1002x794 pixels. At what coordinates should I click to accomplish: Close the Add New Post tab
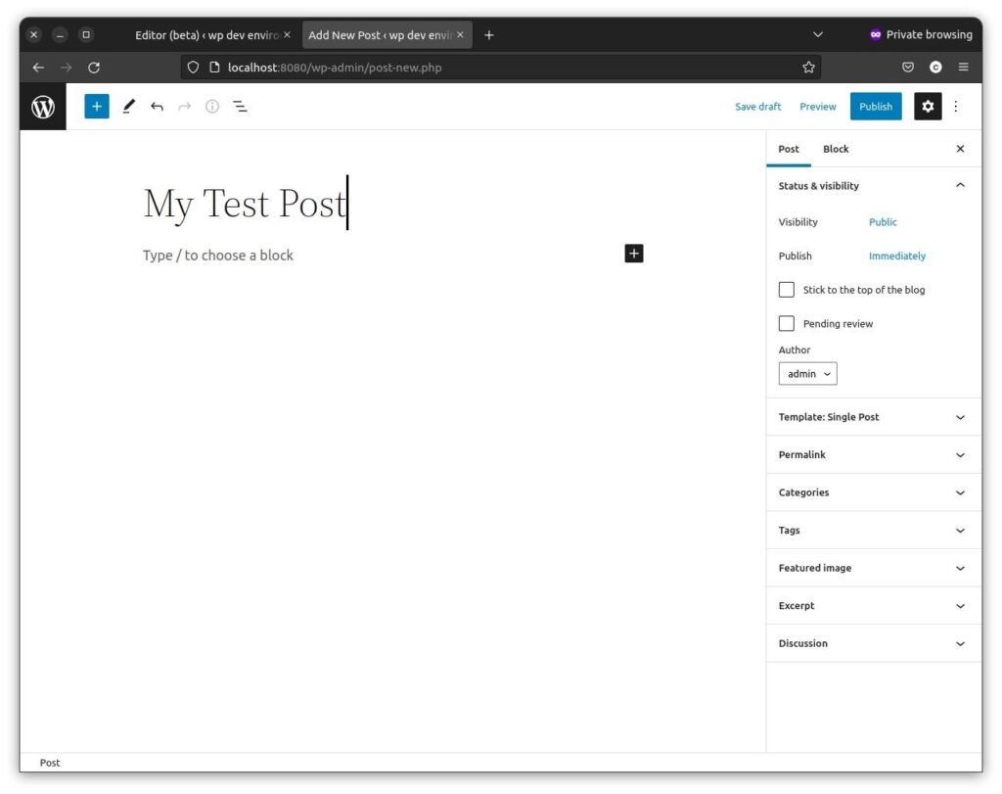(x=460, y=34)
